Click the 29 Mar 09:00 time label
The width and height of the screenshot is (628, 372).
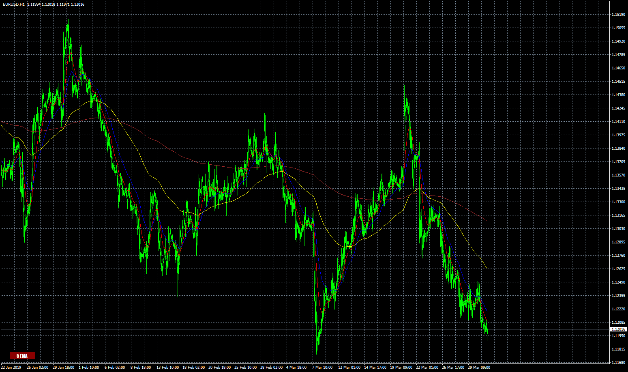[x=479, y=368]
